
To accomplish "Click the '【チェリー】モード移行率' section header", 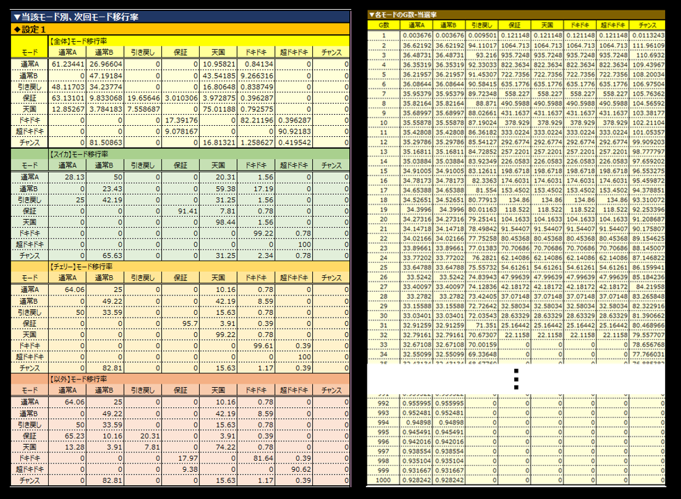I will click(81, 266).
